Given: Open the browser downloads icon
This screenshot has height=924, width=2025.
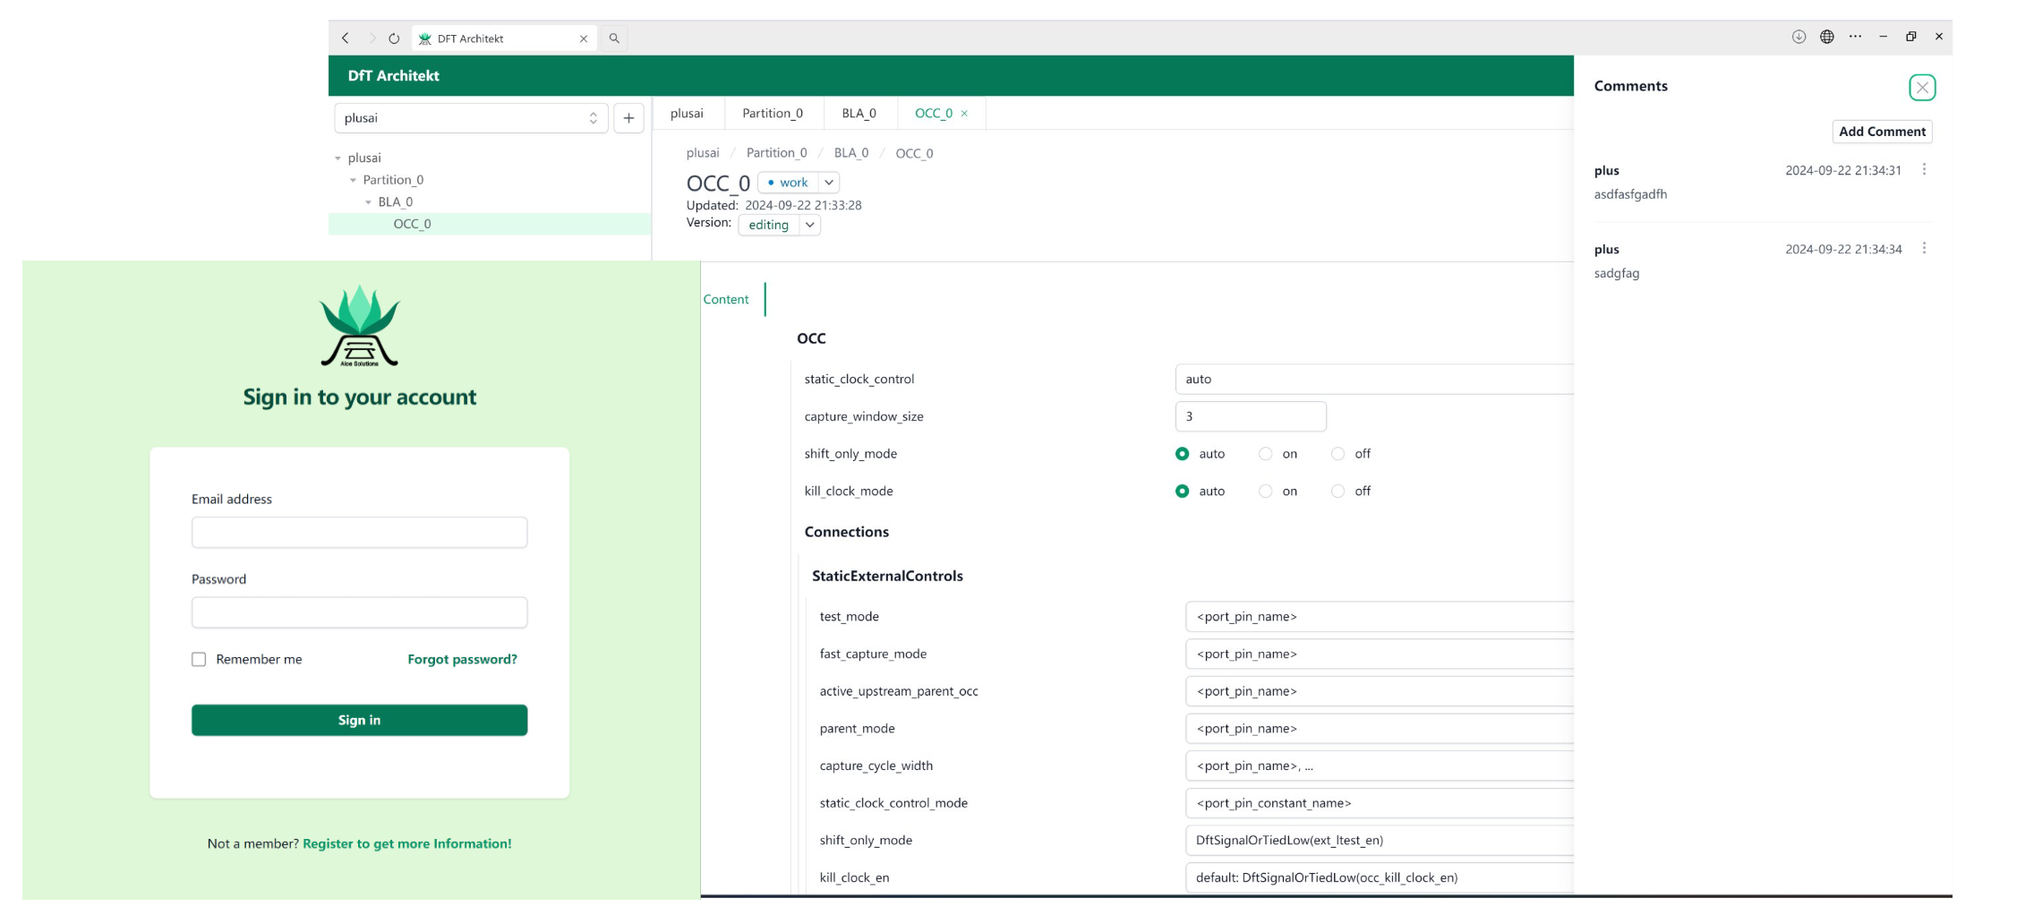Looking at the screenshot, I should click(x=1799, y=37).
